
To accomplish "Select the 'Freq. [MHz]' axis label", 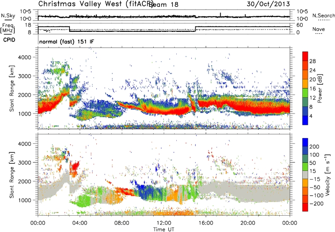I will click(8, 28).
